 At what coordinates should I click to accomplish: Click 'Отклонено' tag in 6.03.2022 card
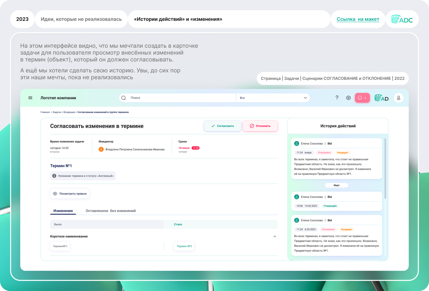328,230
